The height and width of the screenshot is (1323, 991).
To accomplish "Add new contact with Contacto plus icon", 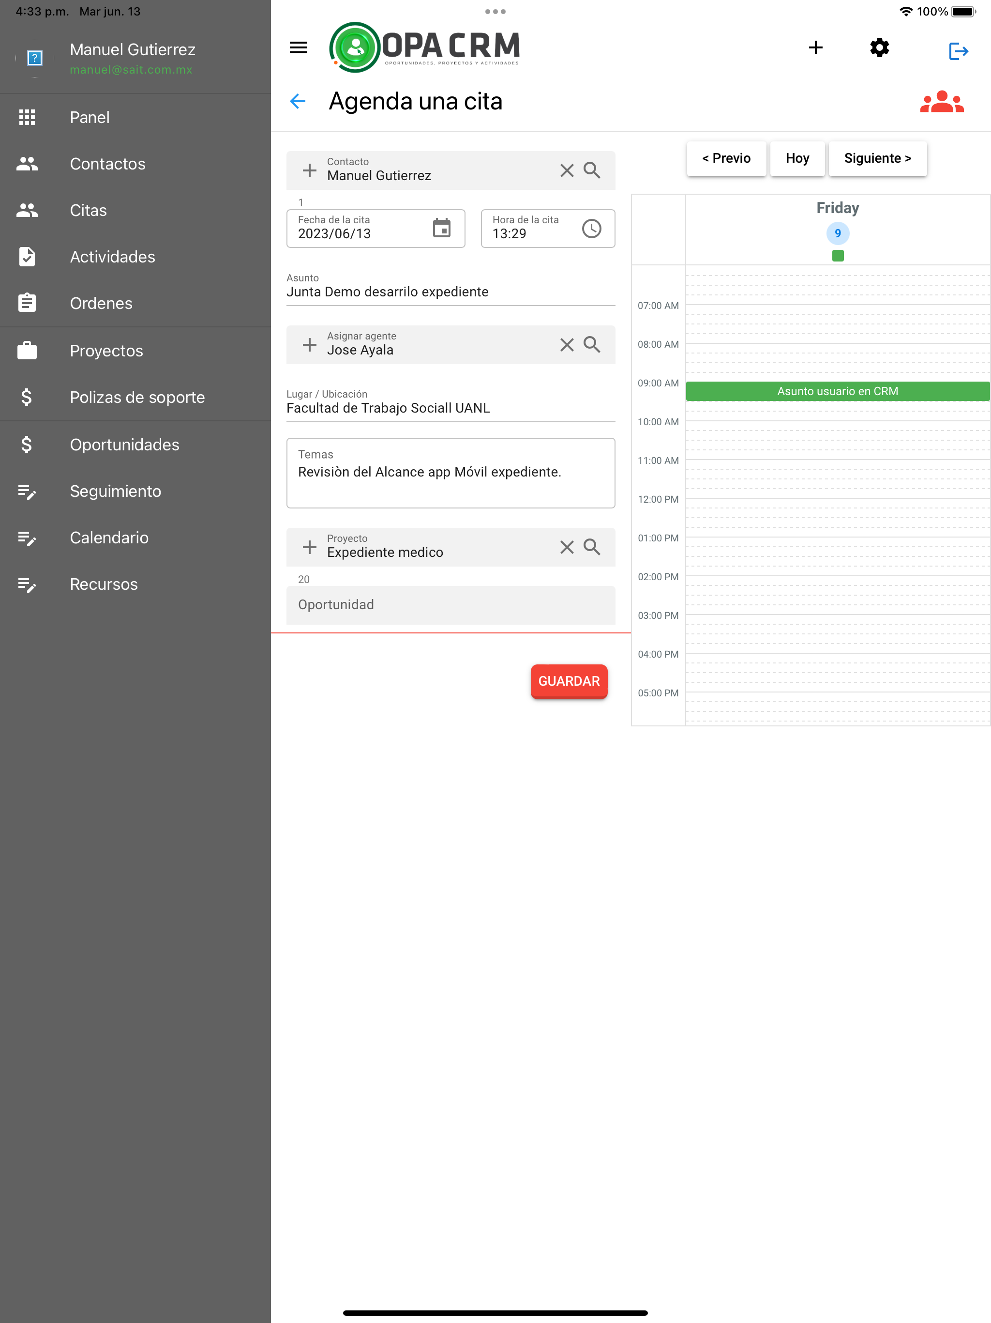I will point(309,170).
